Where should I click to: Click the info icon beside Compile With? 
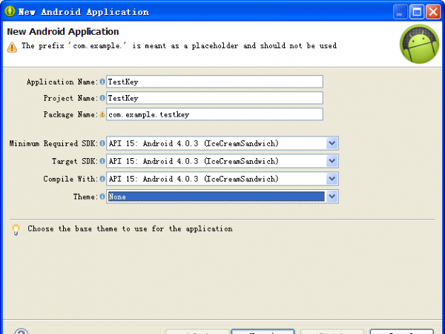point(102,179)
